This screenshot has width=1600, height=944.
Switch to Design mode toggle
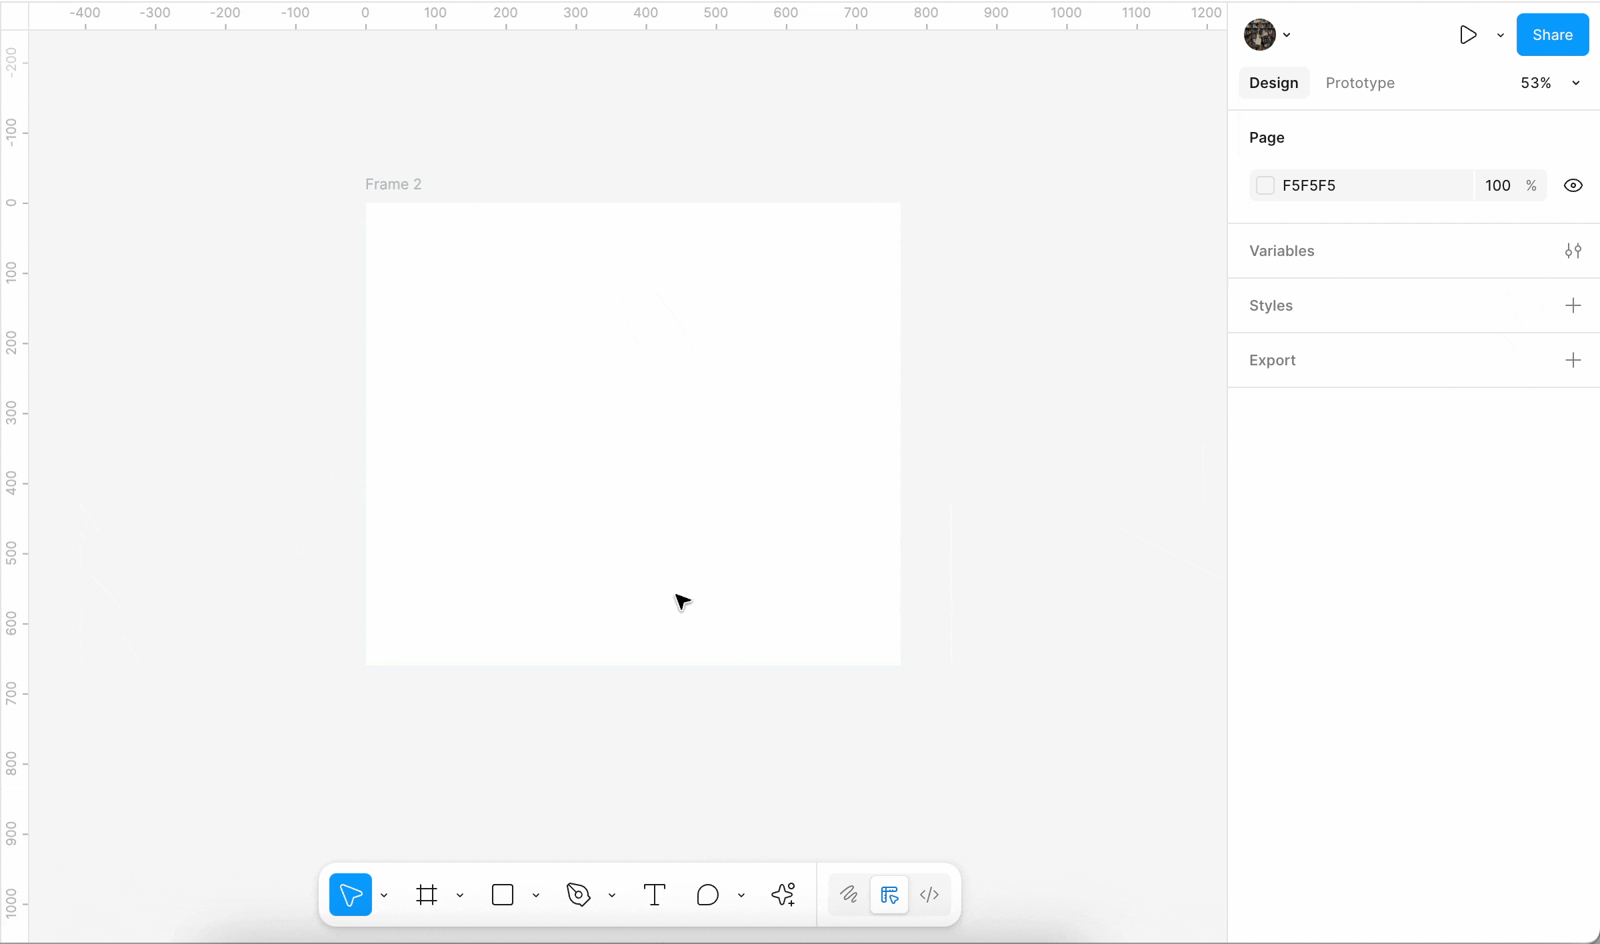[x=889, y=895]
